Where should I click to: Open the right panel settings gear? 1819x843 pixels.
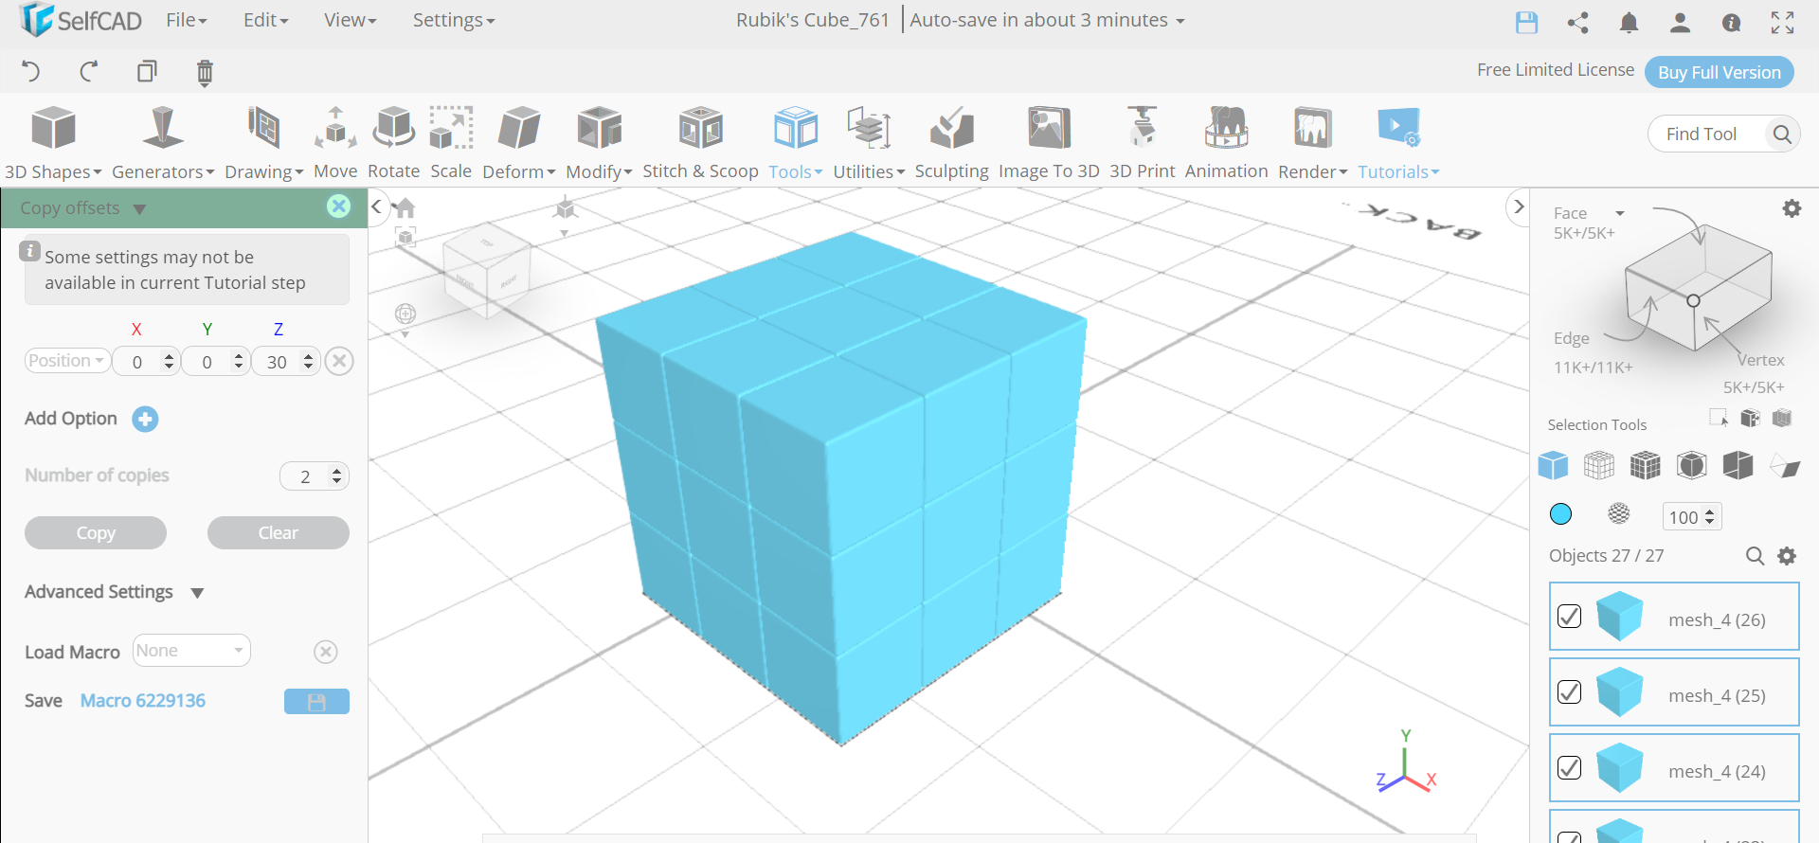click(x=1792, y=208)
